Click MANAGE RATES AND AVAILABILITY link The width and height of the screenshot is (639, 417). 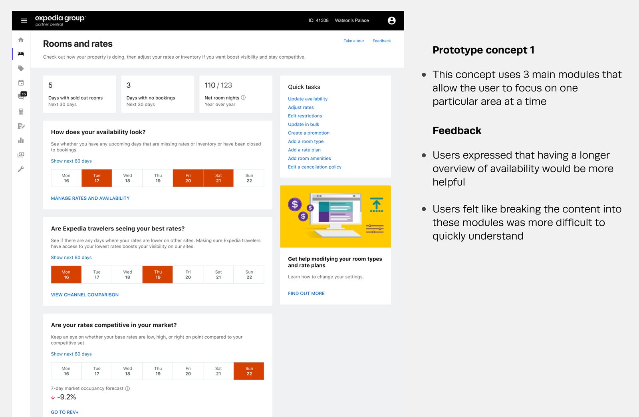pyautogui.click(x=90, y=198)
